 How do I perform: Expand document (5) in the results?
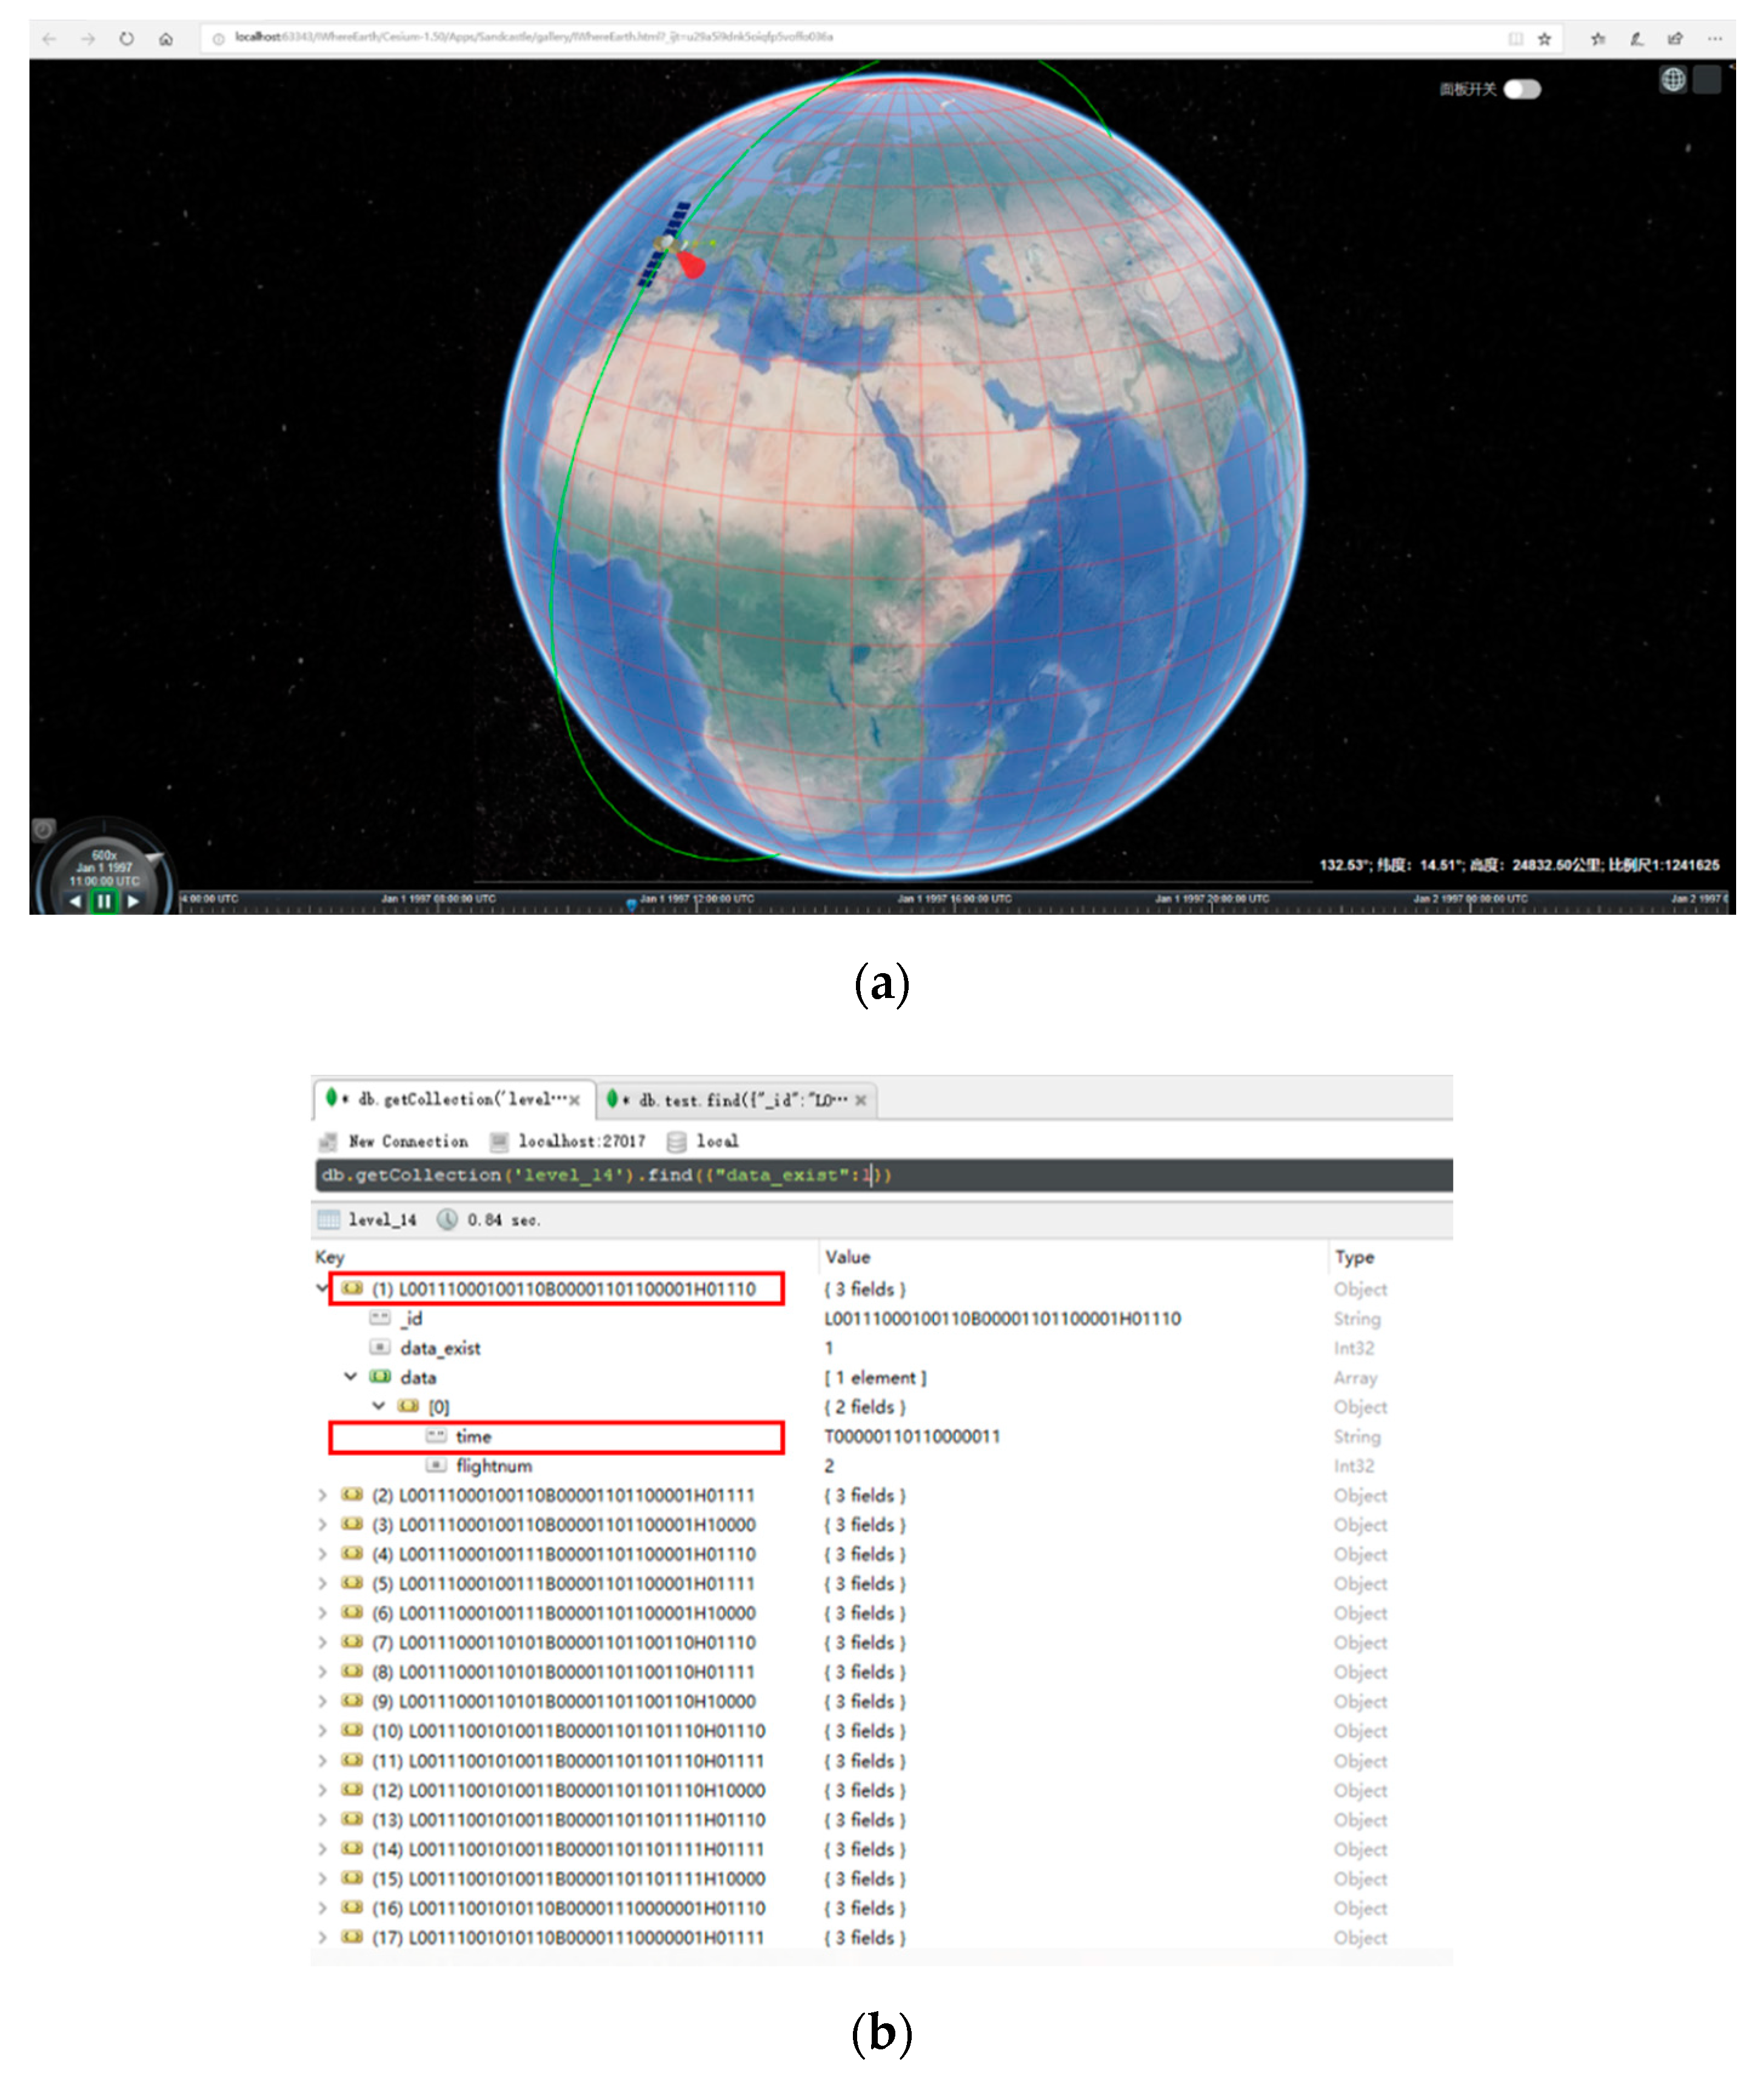pyautogui.click(x=321, y=1583)
